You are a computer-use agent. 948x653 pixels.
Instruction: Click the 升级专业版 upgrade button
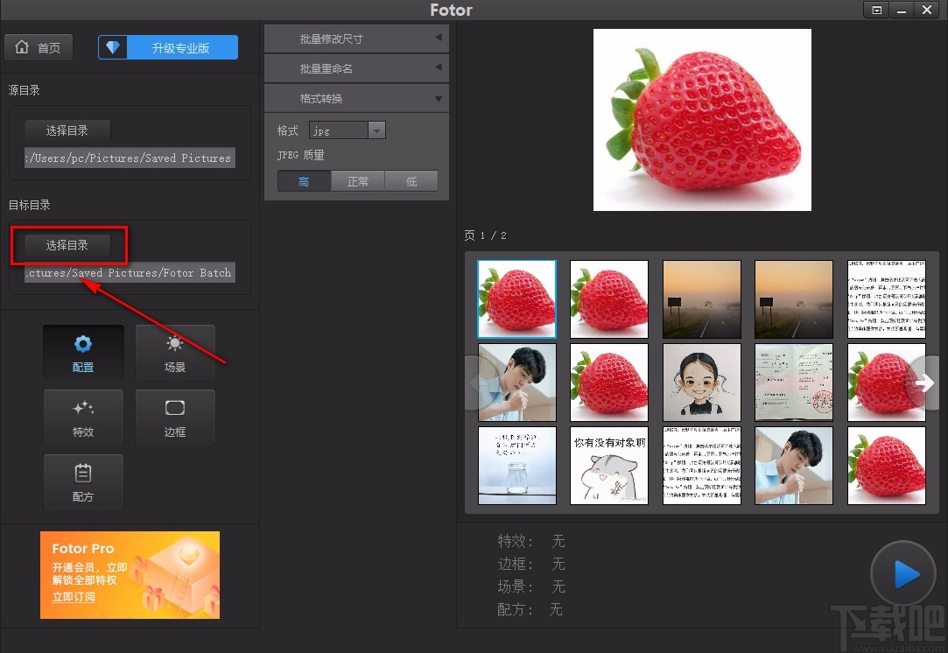(168, 48)
